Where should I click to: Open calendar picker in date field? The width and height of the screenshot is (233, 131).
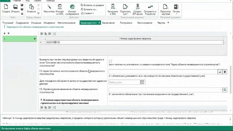(x=142, y=82)
